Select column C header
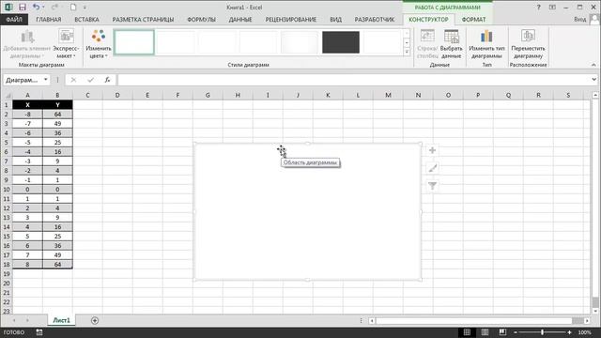The height and width of the screenshot is (338, 601). [87, 95]
